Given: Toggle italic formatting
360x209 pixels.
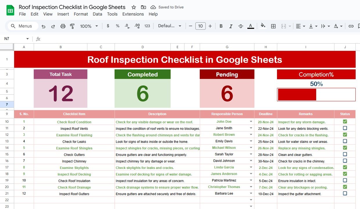Looking at the screenshot, I should 231,26.
